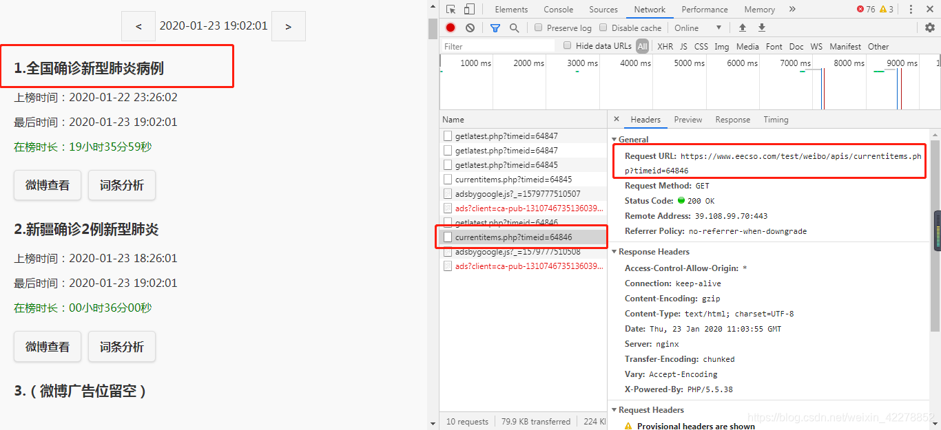
Task: Close the DevTools panel
Action: pos(930,9)
